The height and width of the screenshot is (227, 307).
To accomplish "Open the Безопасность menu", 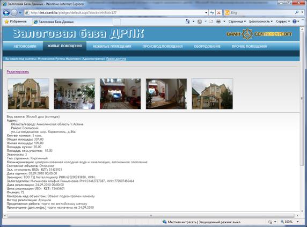I will pos(261,21).
